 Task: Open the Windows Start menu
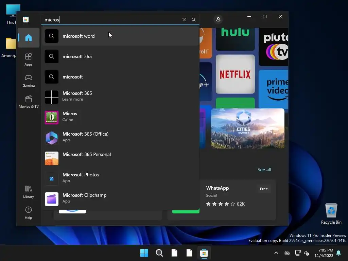pyautogui.click(x=144, y=253)
